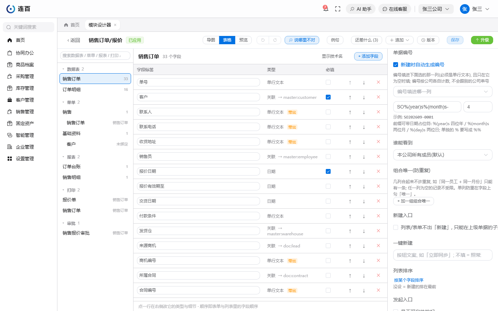Uncheck required for 客户 field
498x311 pixels.
[x=328, y=97]
